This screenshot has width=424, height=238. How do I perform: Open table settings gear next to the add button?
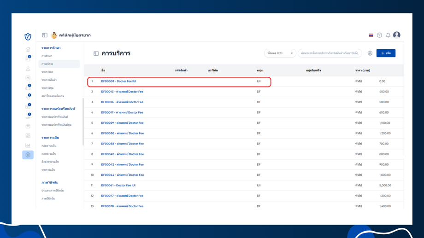pyautogui.click(x=370, y=53)
